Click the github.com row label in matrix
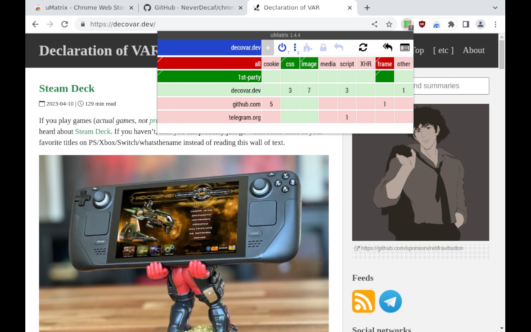This screenshot has height=332, width=531. point(209,104)
